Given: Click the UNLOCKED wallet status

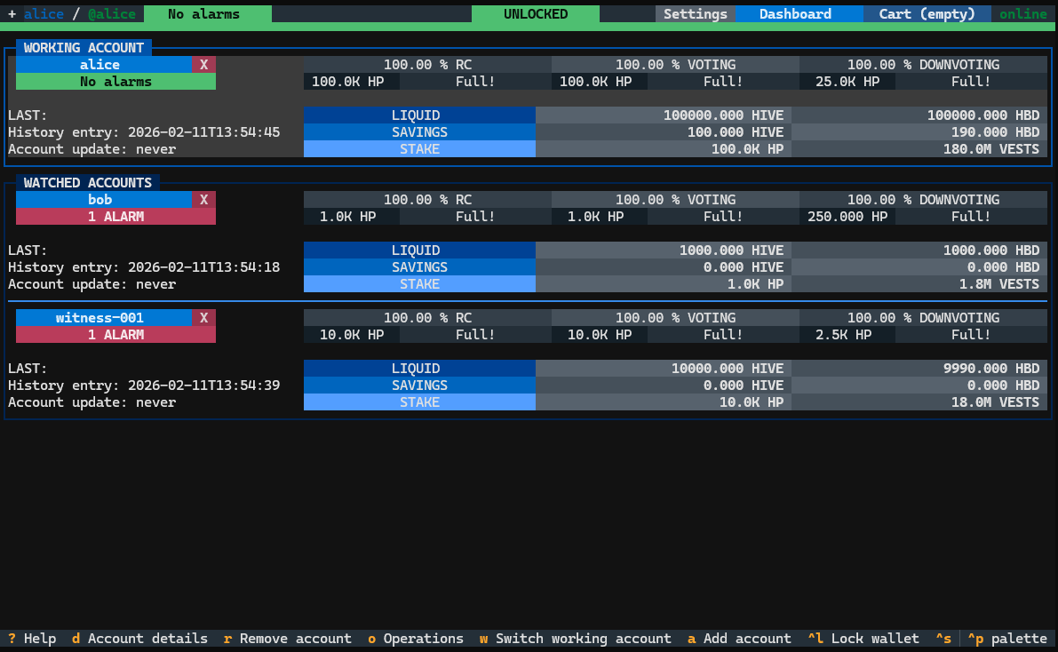Looking at the screenshot, I should click(x=536, y=13).
